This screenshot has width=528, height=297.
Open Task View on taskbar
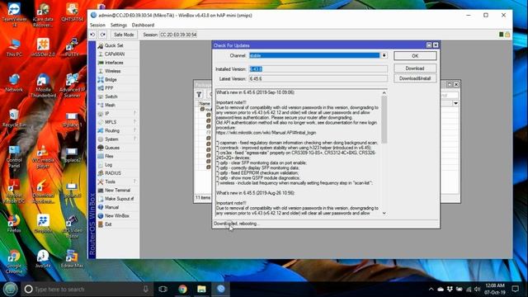pyautogui.click(x=163, y=289)
